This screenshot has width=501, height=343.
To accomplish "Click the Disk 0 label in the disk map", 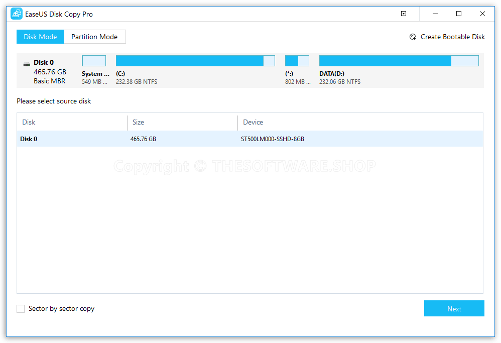I will coord(44,62).
